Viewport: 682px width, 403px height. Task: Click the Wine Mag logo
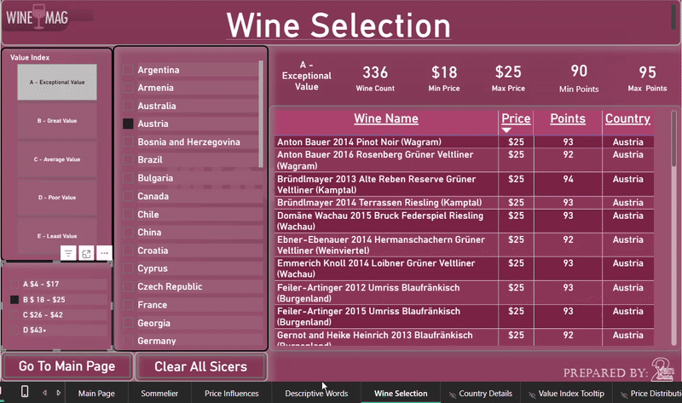(x=38, y=17)
